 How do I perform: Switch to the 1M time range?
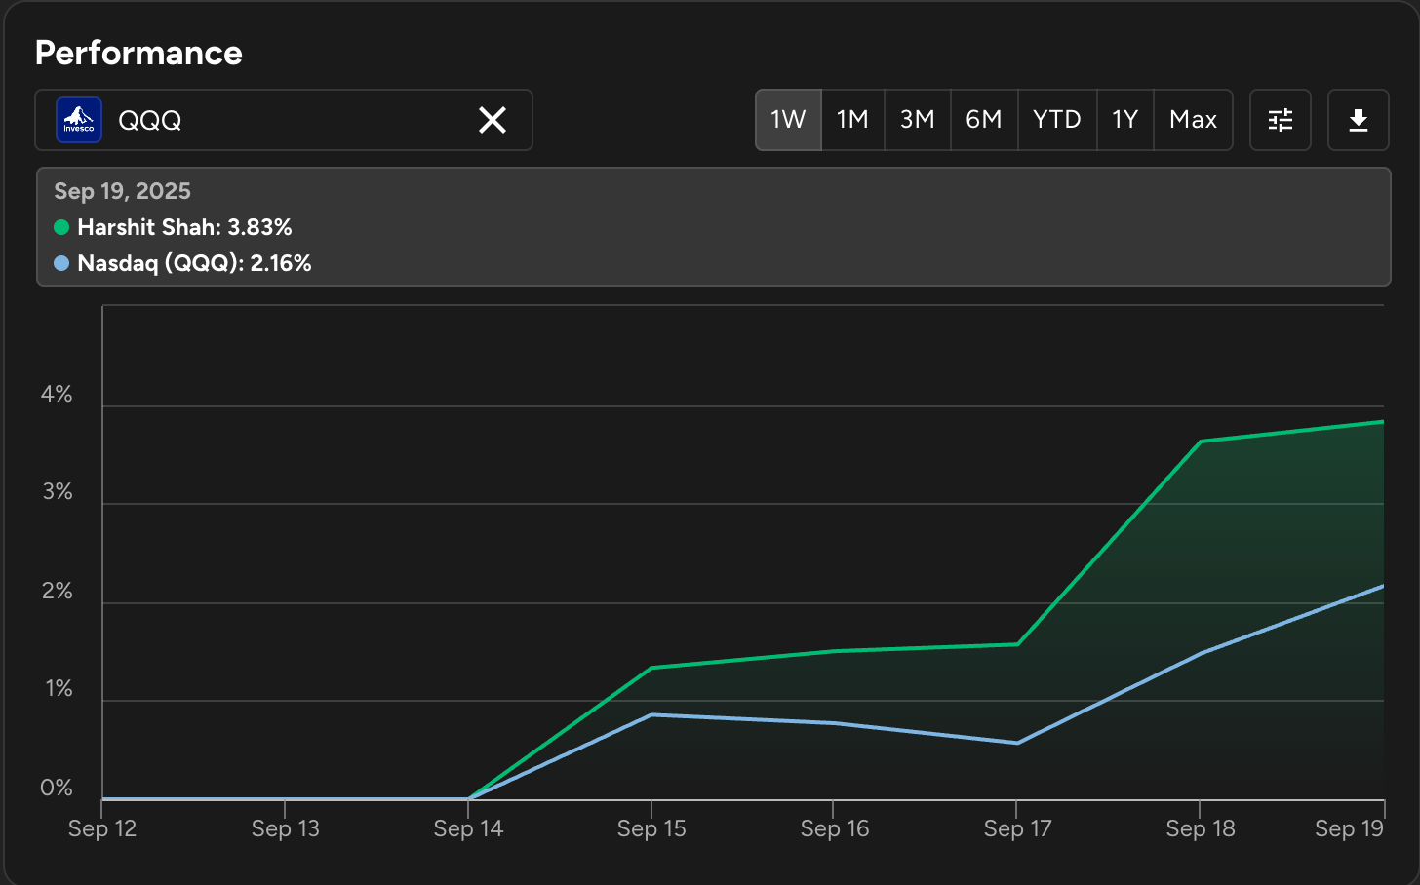point(852,120)
